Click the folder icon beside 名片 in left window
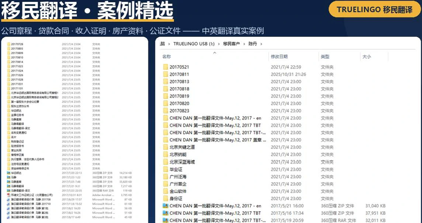Viewport: 422px width, 223px height. coord(8,137)
